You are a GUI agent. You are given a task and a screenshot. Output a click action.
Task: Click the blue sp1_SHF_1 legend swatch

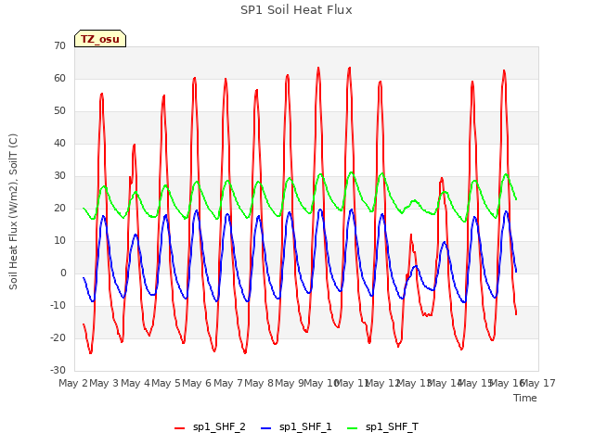click(266, 428)
